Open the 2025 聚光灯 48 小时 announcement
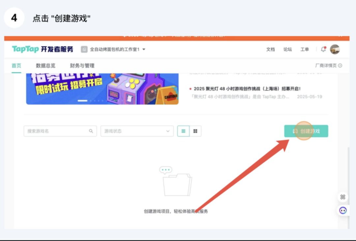 click(x=247, y=89)
